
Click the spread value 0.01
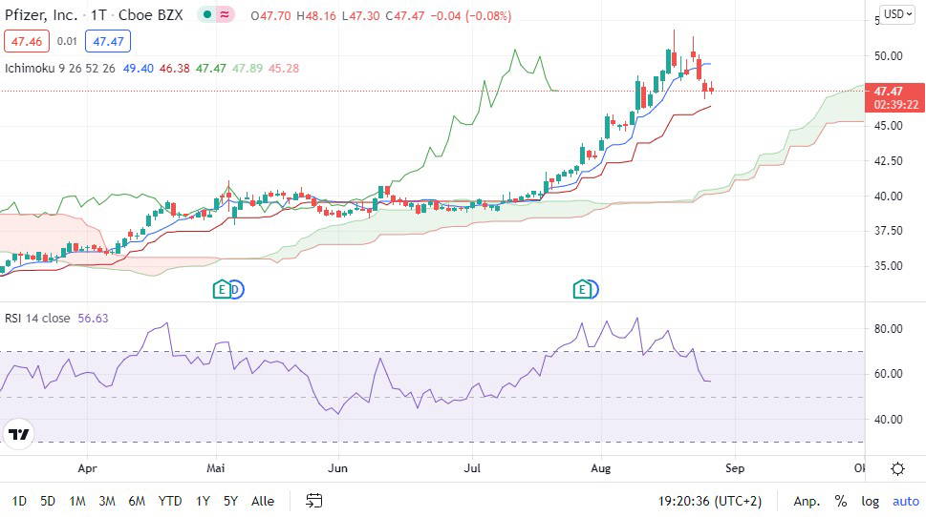click(67, 41)
